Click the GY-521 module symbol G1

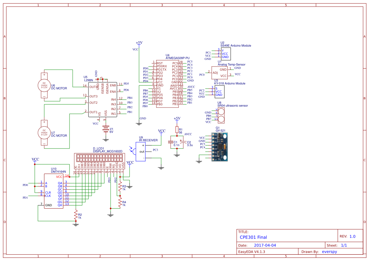click(220, 147)
